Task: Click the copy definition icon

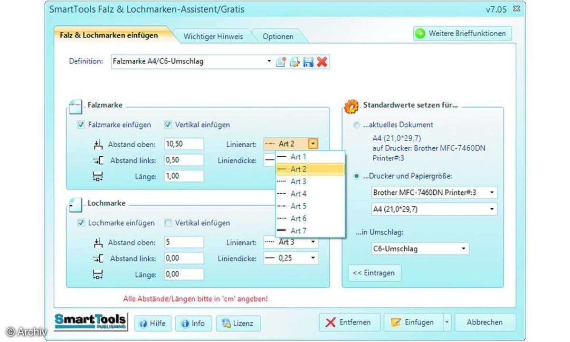Action: tap(294, 62)
